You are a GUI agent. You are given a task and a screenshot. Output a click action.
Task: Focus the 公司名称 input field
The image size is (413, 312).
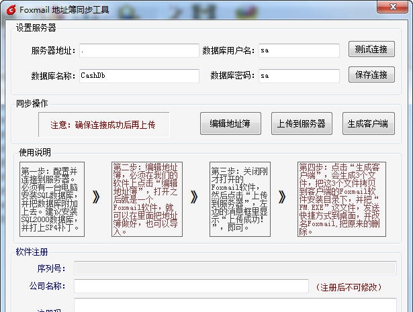[x=191, y=286]
